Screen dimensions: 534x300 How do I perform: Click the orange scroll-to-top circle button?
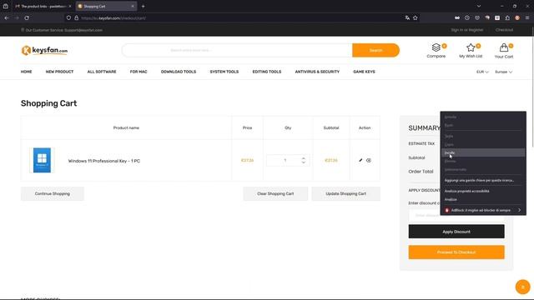(523, 287)
